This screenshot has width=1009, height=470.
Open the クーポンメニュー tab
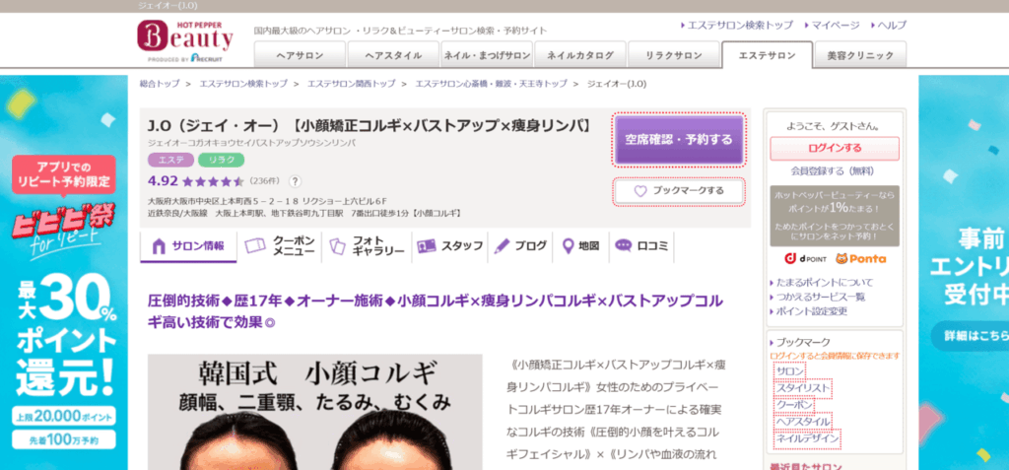pyautogui.click(x=281, y=246)
